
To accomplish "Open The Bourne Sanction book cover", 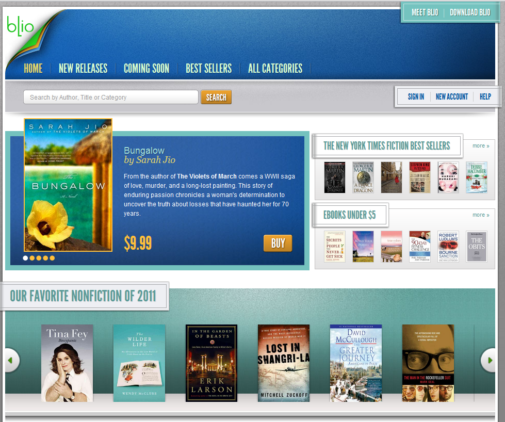I will pyautogui.click(x=448, y=247).
